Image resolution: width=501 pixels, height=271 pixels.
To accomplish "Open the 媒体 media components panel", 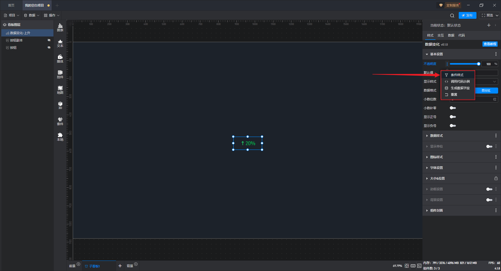I will [x=60, y=59].
